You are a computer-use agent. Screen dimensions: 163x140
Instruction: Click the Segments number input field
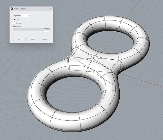(x=25, y=16)
